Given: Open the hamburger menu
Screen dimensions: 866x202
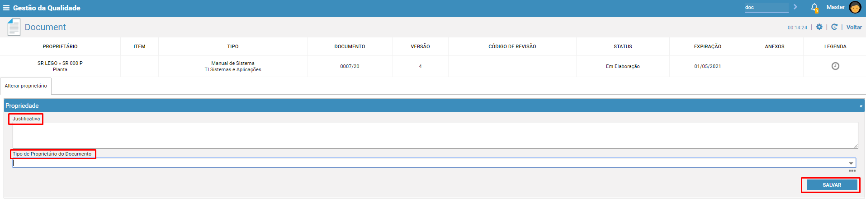Looking at the screenshot, I should point(6,8).
